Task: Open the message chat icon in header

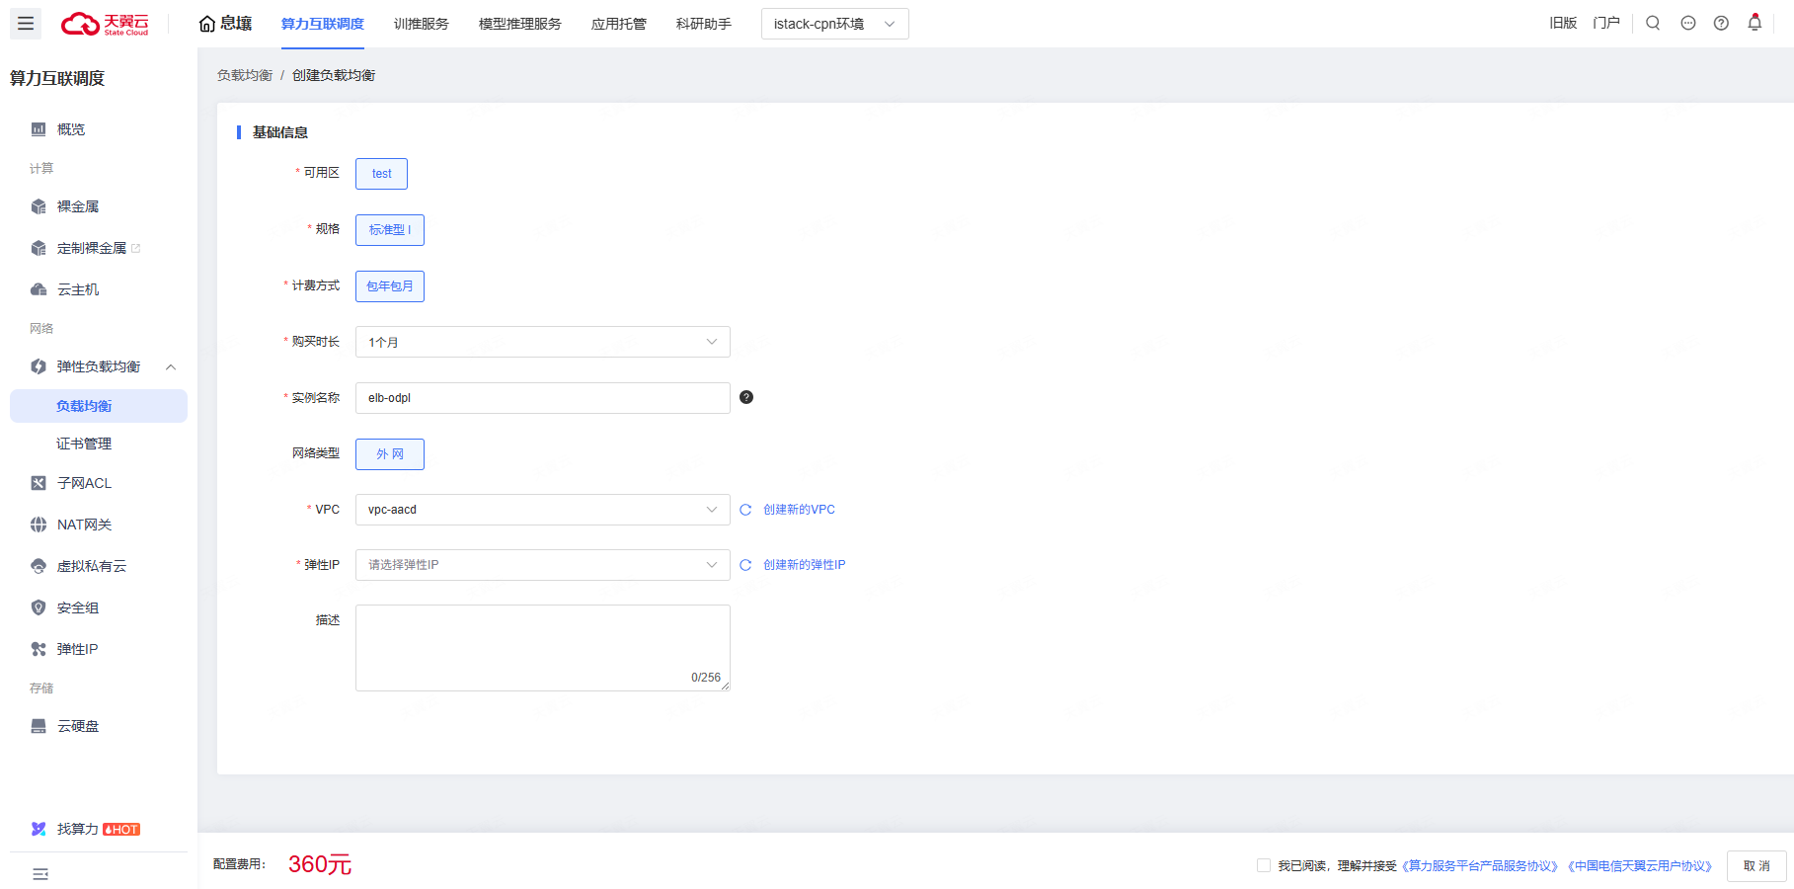Action: pos(1688,23)
